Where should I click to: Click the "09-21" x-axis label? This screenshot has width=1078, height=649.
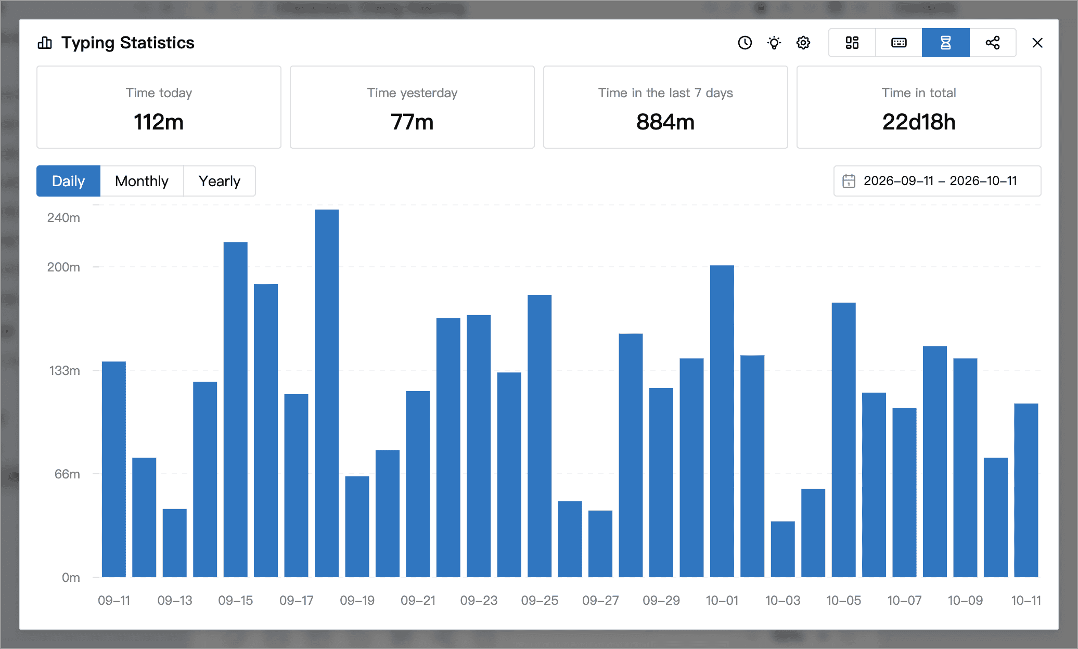[x=418, y=601]
